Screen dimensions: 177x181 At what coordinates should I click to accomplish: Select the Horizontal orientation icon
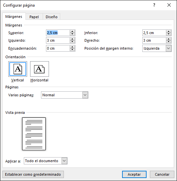(x=39, y=69)
